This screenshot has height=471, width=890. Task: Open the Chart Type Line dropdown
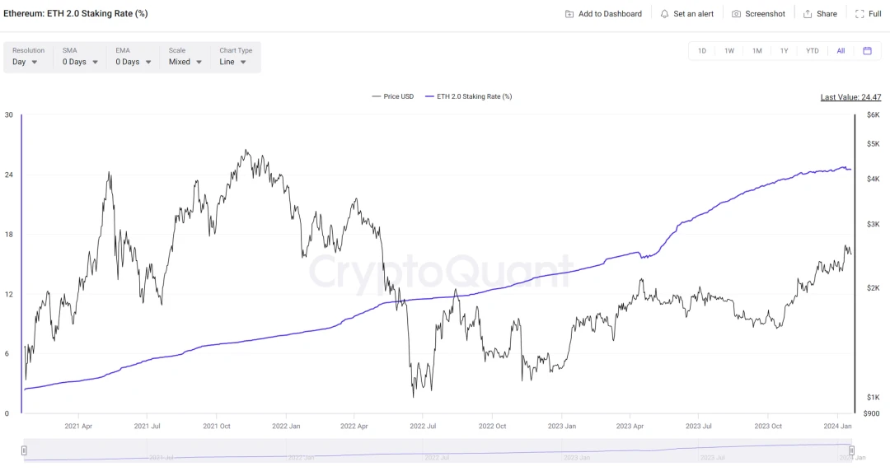point(233,62)
